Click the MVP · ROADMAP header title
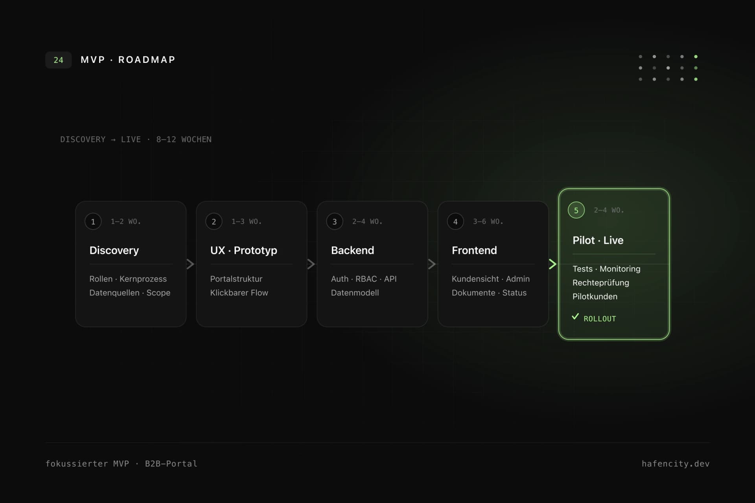 [x=128, y=60]
